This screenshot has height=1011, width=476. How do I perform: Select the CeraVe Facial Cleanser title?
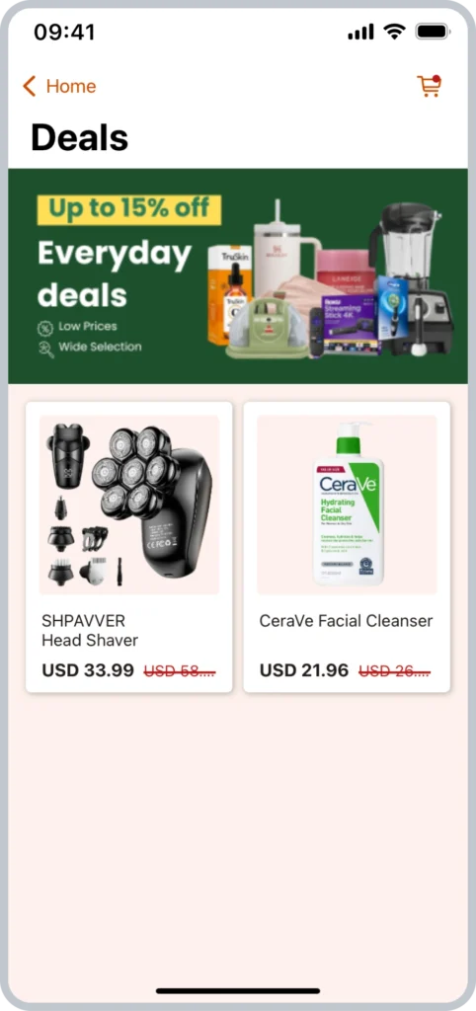point(346,620)
